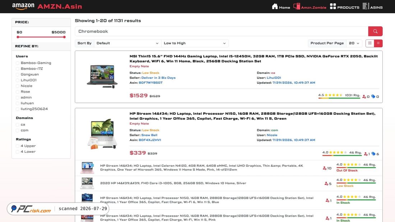Check the Bamboo-Gaming user filter
The image size is (395, 222).
click(17, 63)
